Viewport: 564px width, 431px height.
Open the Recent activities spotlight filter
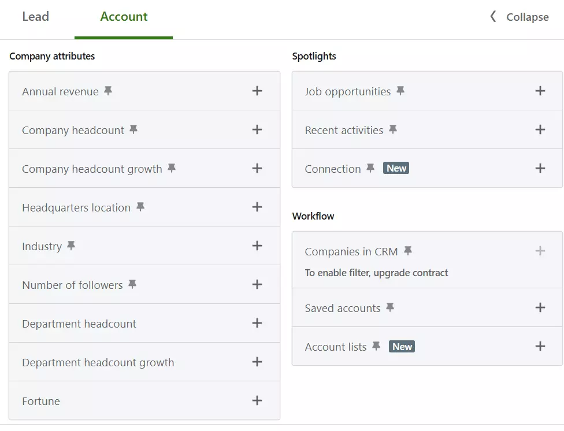(540, 129)
